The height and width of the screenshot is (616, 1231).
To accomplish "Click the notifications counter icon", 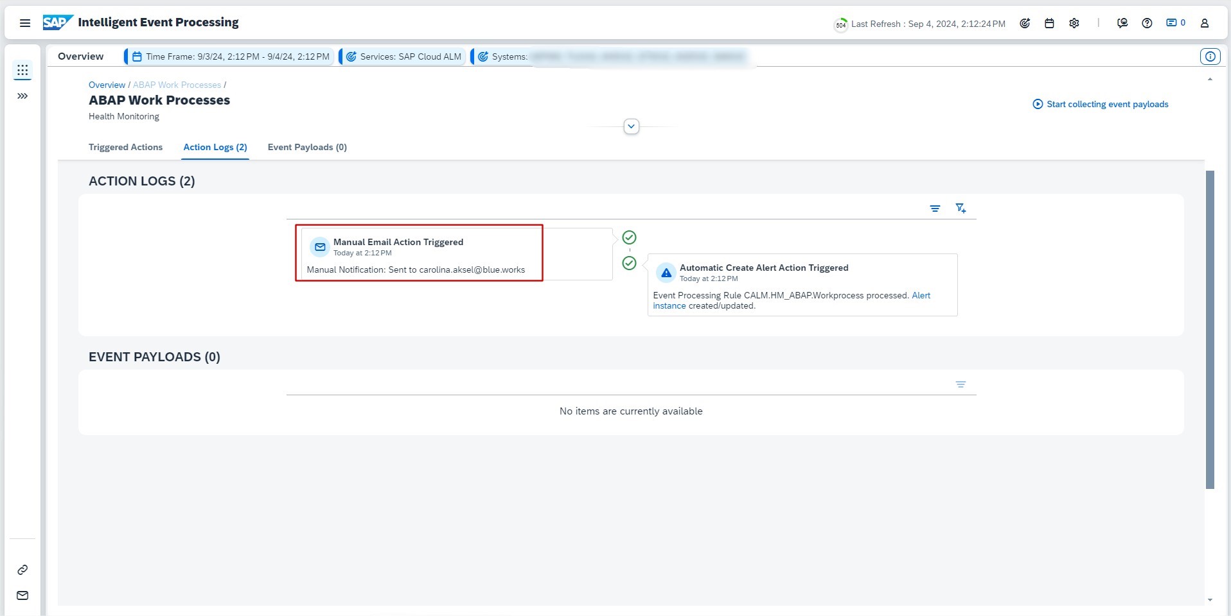I will [1175, 23].
